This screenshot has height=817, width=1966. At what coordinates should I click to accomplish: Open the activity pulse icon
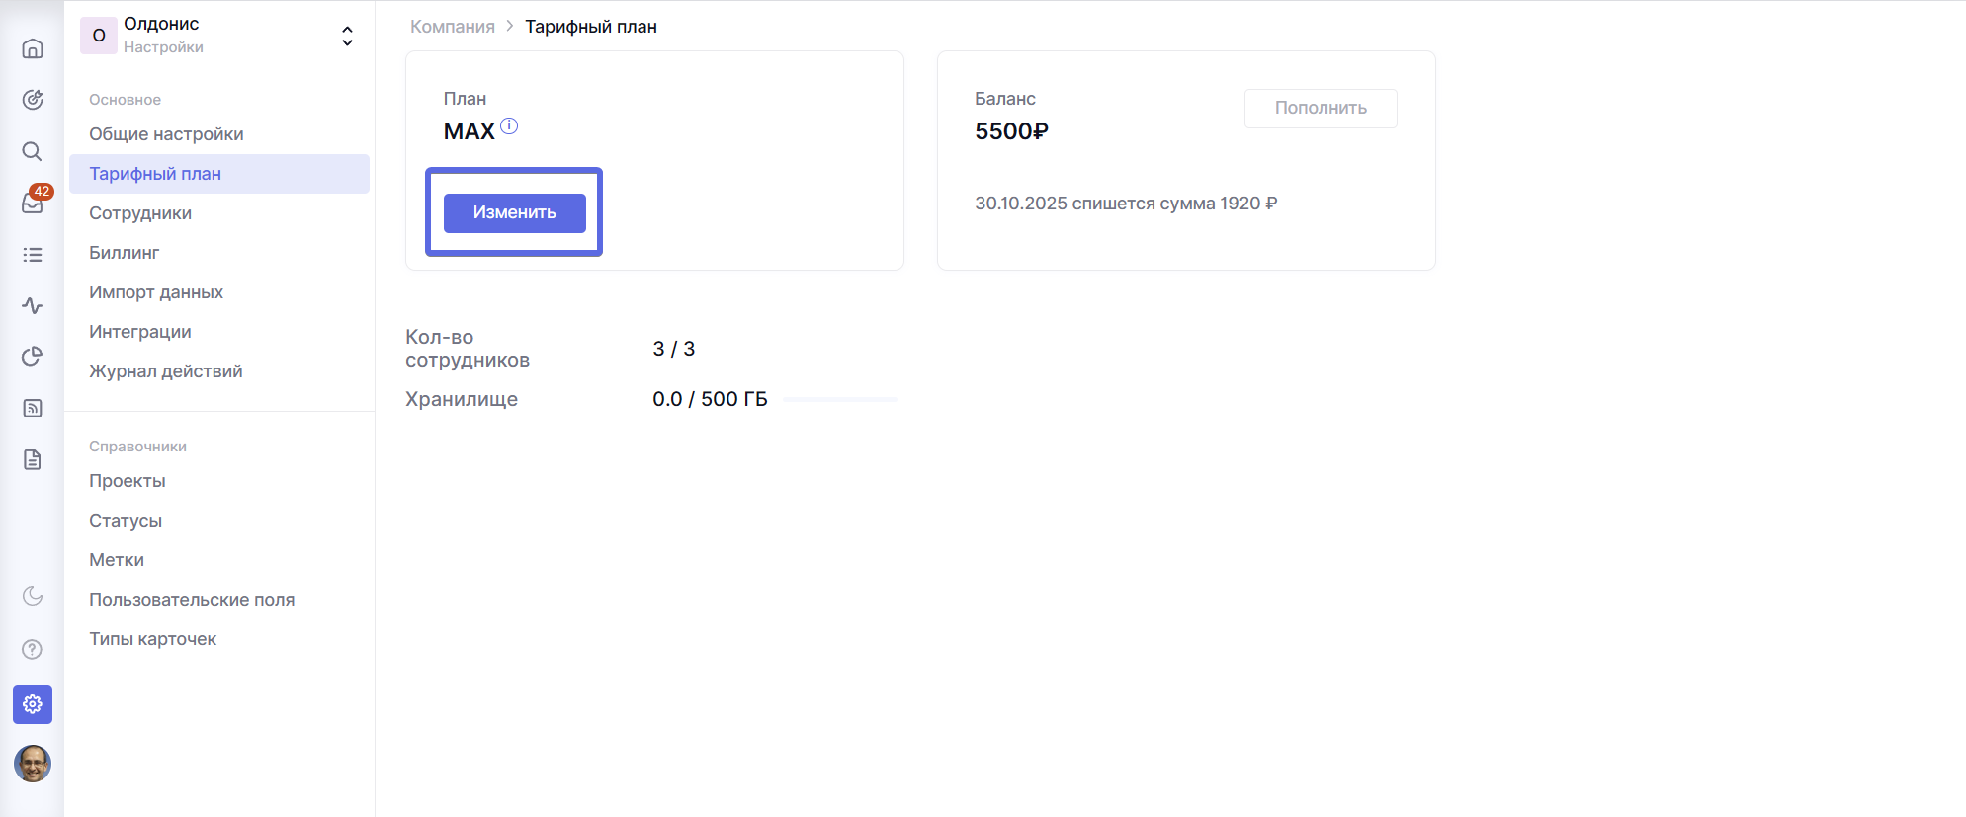point(33,306)
